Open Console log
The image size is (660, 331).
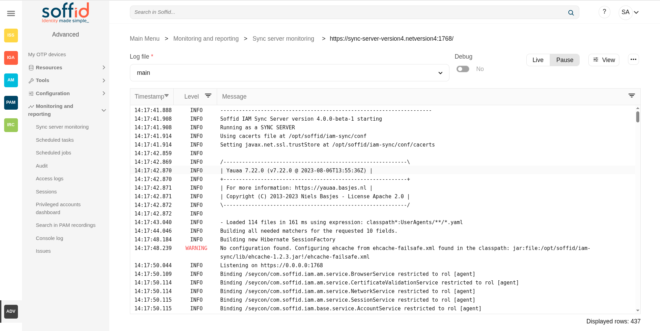tap(49, 238)
